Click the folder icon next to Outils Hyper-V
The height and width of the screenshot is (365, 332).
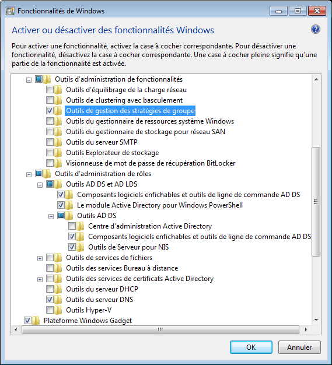tap(58, 310)
